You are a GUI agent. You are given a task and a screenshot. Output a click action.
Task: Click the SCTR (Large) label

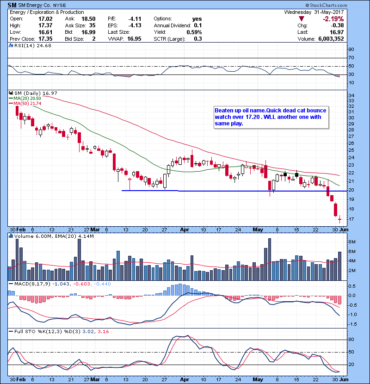(169, 39)
